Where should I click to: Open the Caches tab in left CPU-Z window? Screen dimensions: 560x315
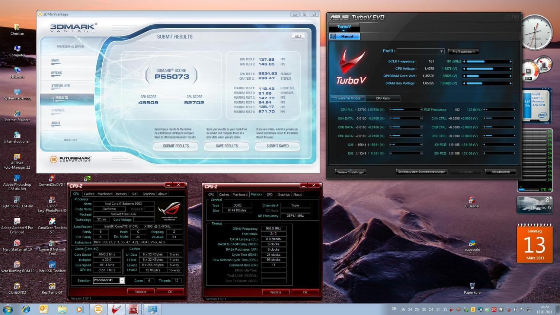[x=89, y=194]
